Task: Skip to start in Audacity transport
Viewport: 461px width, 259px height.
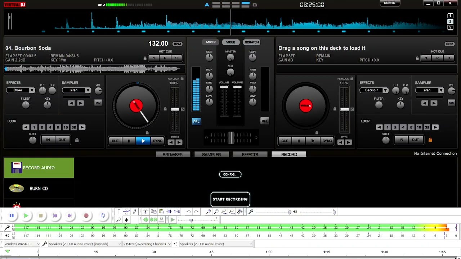Action: (55, 215)
